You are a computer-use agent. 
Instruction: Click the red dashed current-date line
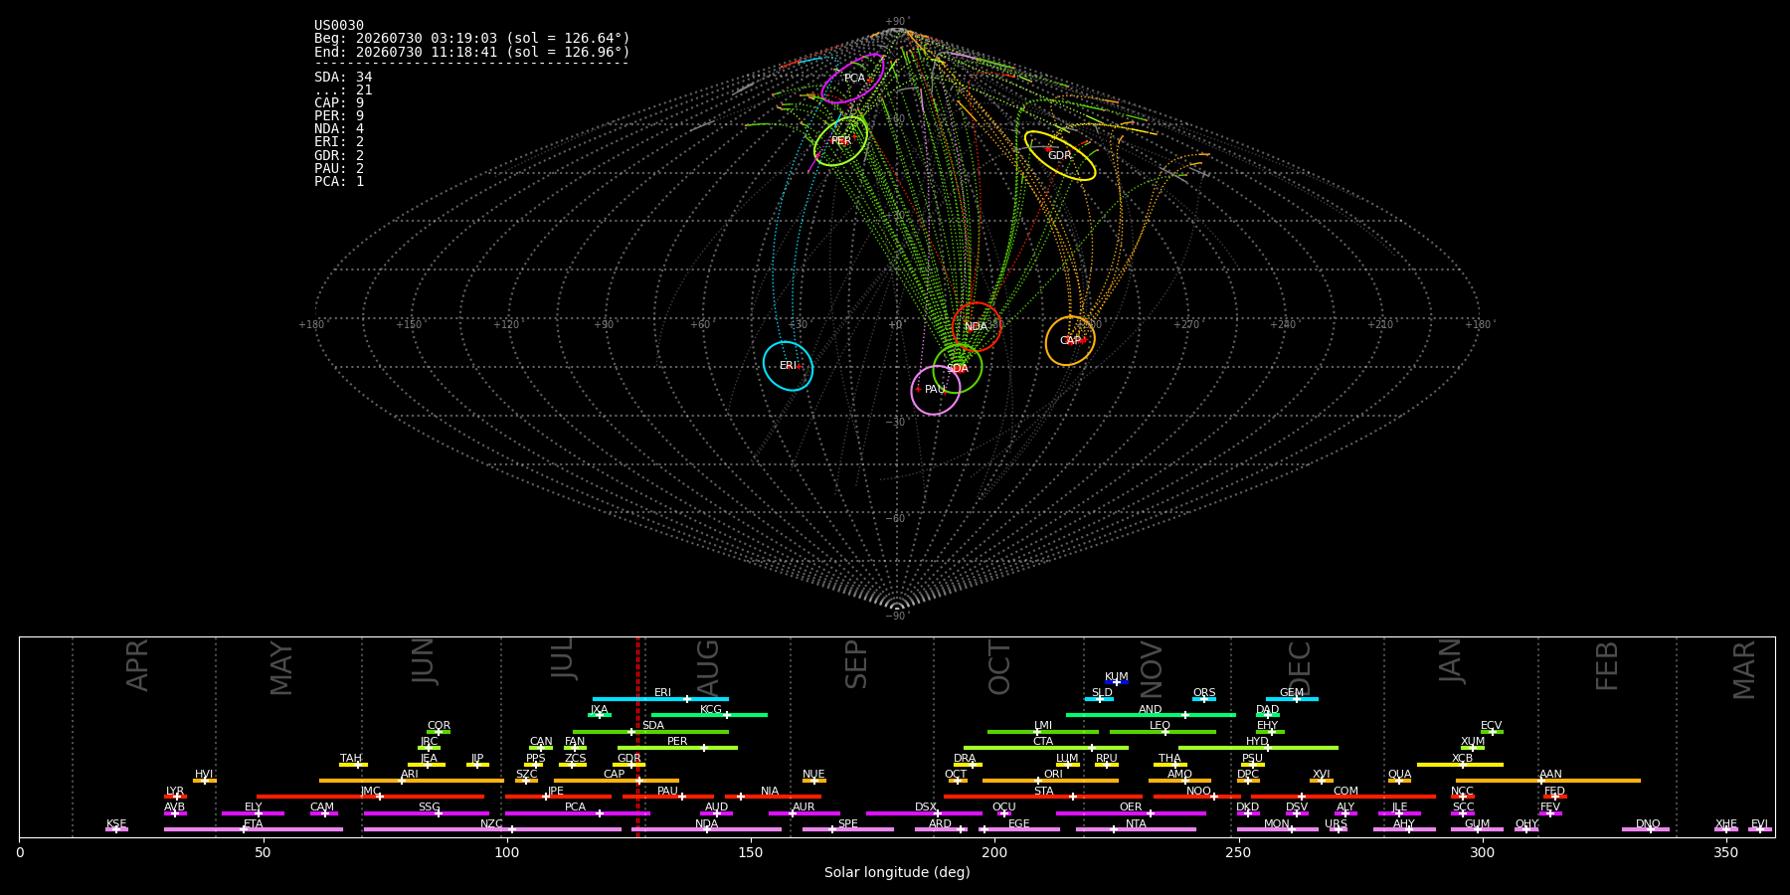(637, 736)
